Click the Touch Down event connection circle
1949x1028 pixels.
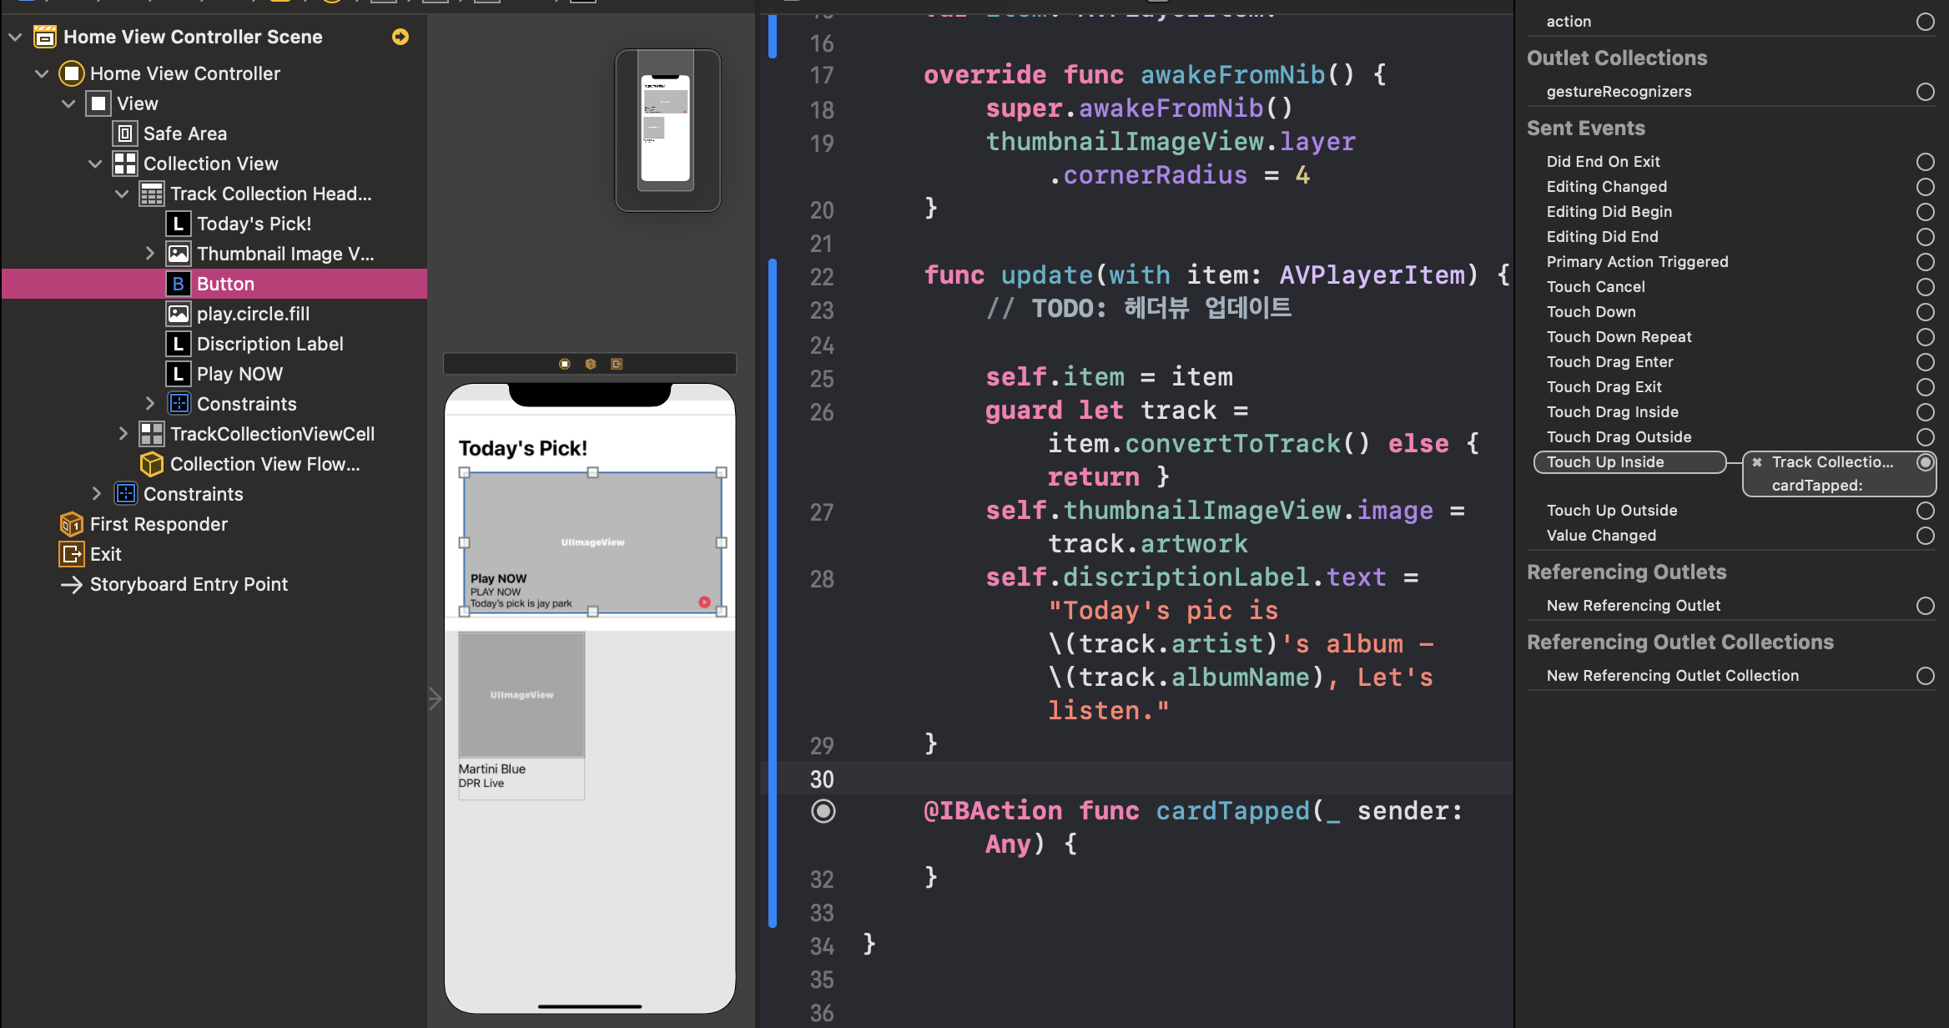pyautogui.click(x=1925, y=312)
